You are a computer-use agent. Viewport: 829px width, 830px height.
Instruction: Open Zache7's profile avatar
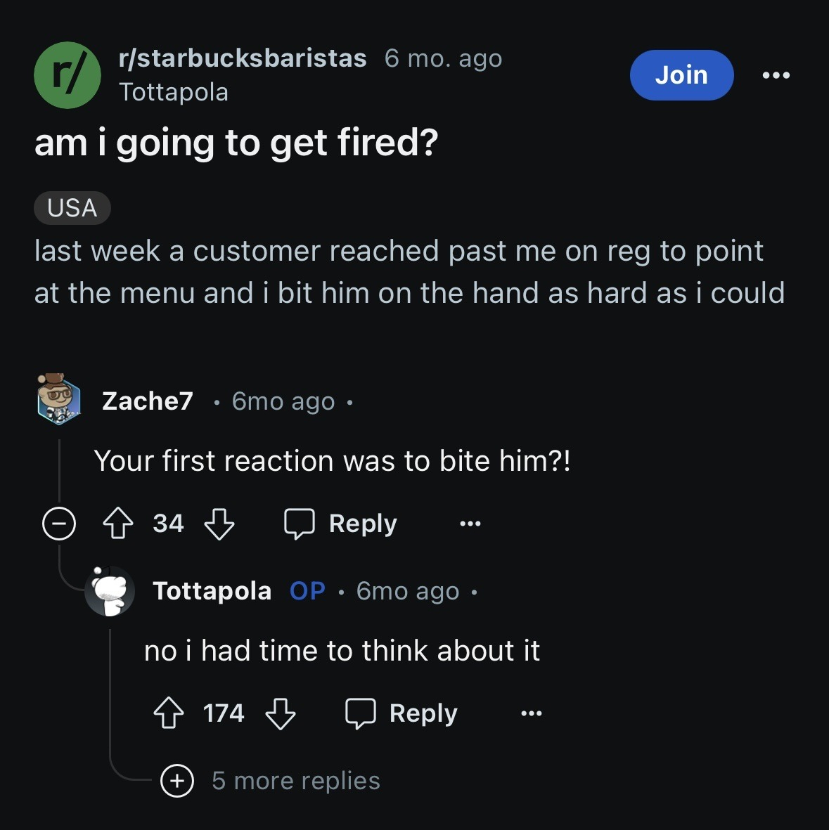(x=59, y=399)
